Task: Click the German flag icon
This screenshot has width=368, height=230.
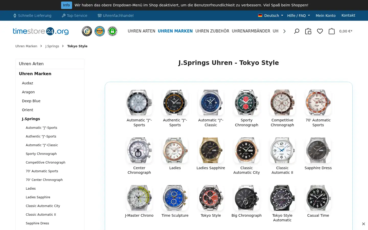Action: point(260,15)
